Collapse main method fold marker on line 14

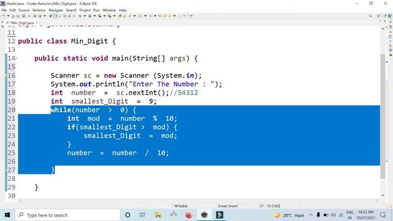click(x=17, y=58)
